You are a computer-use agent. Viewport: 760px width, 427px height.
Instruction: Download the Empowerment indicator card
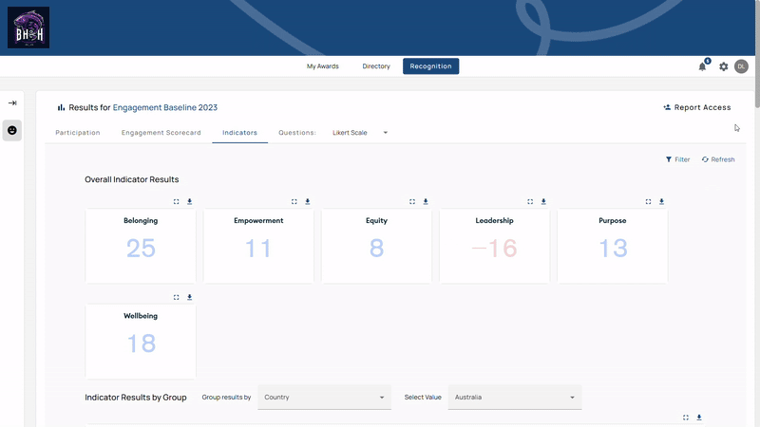[307, 201]
